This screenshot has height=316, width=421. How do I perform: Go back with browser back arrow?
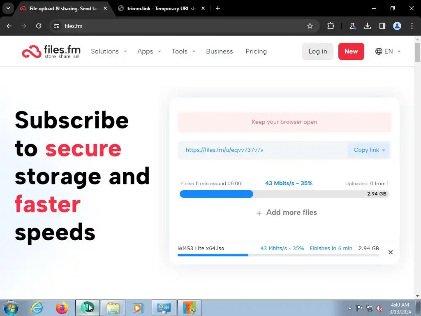pyautogui.click(x=9, y=26)
